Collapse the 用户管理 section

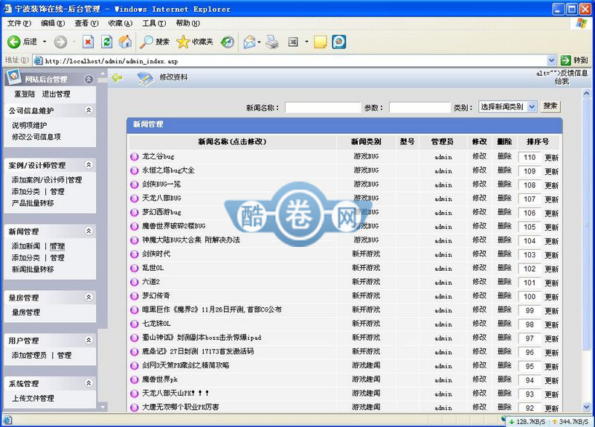pyautogui.click(x=89, y=340)
